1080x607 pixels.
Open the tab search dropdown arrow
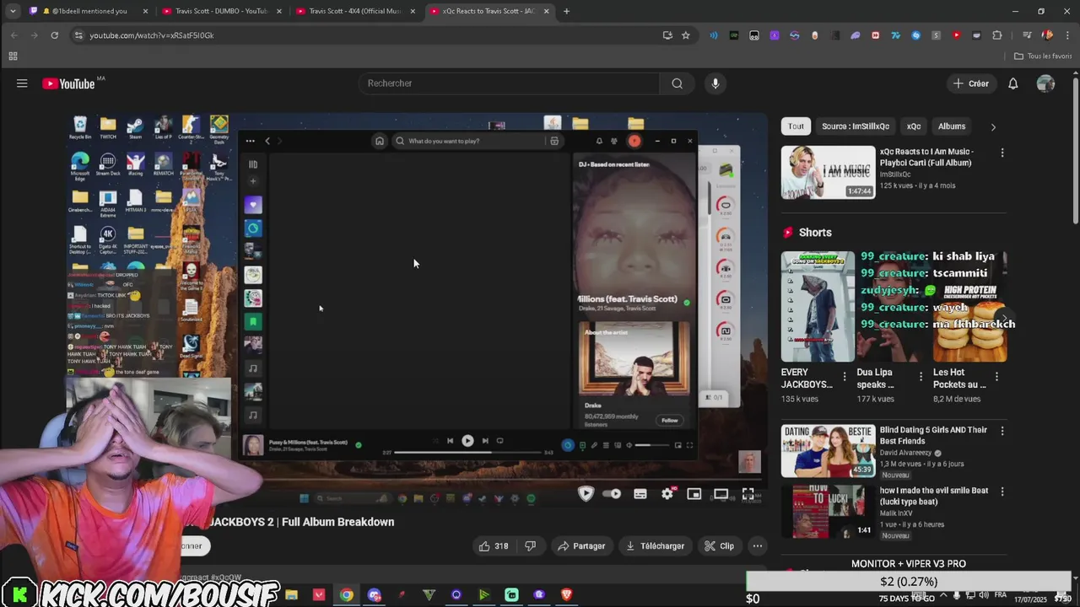(x=13, y=11)
